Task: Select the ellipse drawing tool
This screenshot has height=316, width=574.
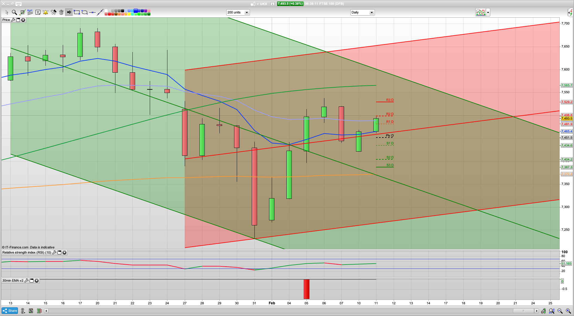Action: (85, 12)
